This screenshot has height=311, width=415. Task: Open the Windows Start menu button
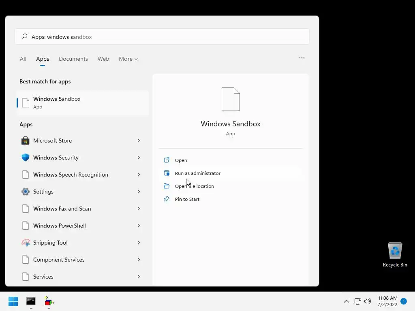pos(13,301)
